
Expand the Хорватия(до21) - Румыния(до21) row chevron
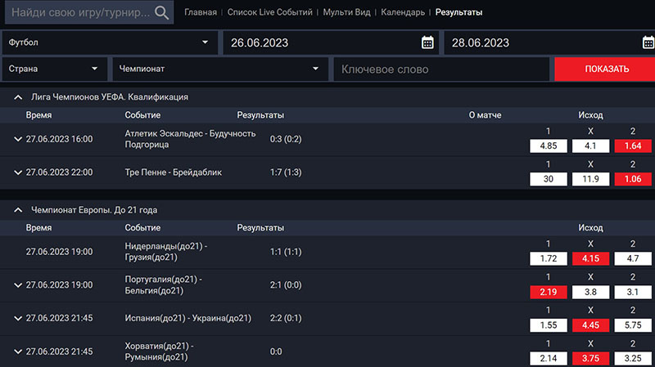click(x=17, y=351)
